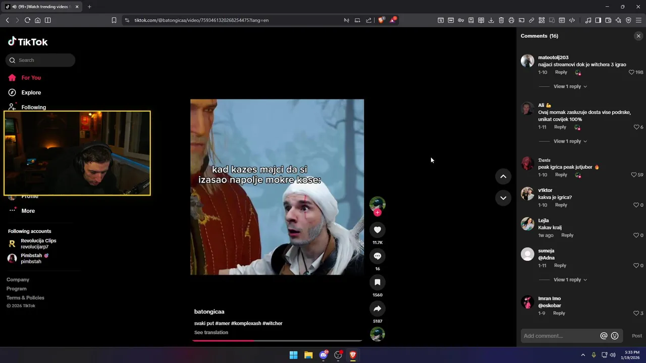This screenshot has height=363, width=646.
Task: Like mateotolj203's comment
Action: click(631, 72)
